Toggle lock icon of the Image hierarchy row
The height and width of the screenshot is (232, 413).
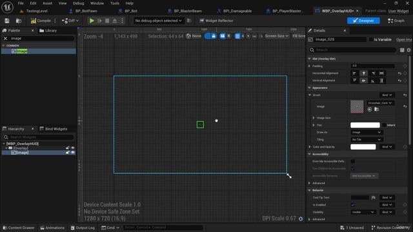(x=68, y=153)
